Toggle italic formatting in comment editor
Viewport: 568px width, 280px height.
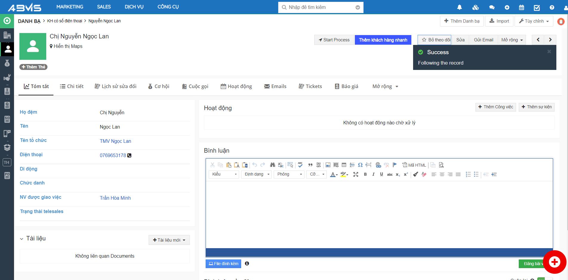click(x=373, y=174)
